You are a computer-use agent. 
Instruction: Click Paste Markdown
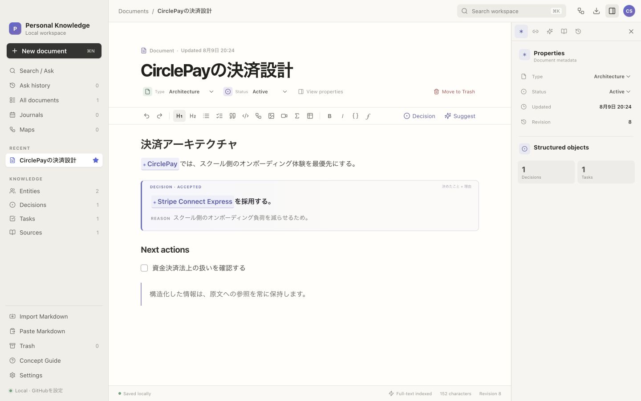54,331
